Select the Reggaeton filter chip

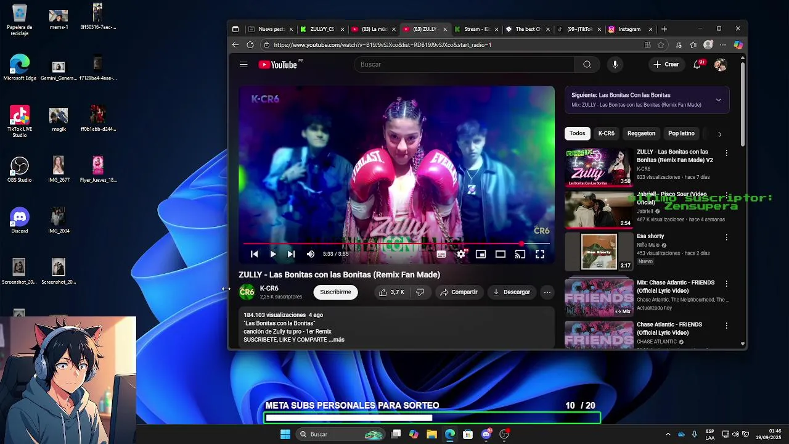click(641, 133)
